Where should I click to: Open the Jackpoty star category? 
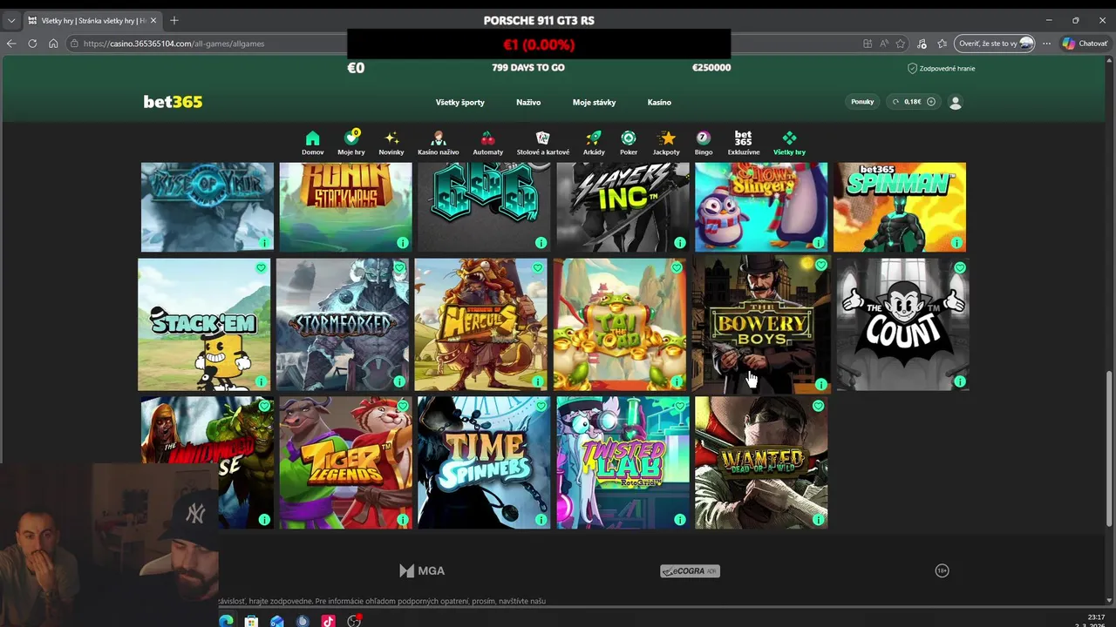tap(666, 143)
